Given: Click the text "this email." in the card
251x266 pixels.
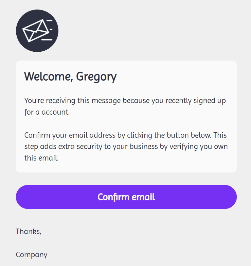Looking at the screenshot, I should point(41,158).
